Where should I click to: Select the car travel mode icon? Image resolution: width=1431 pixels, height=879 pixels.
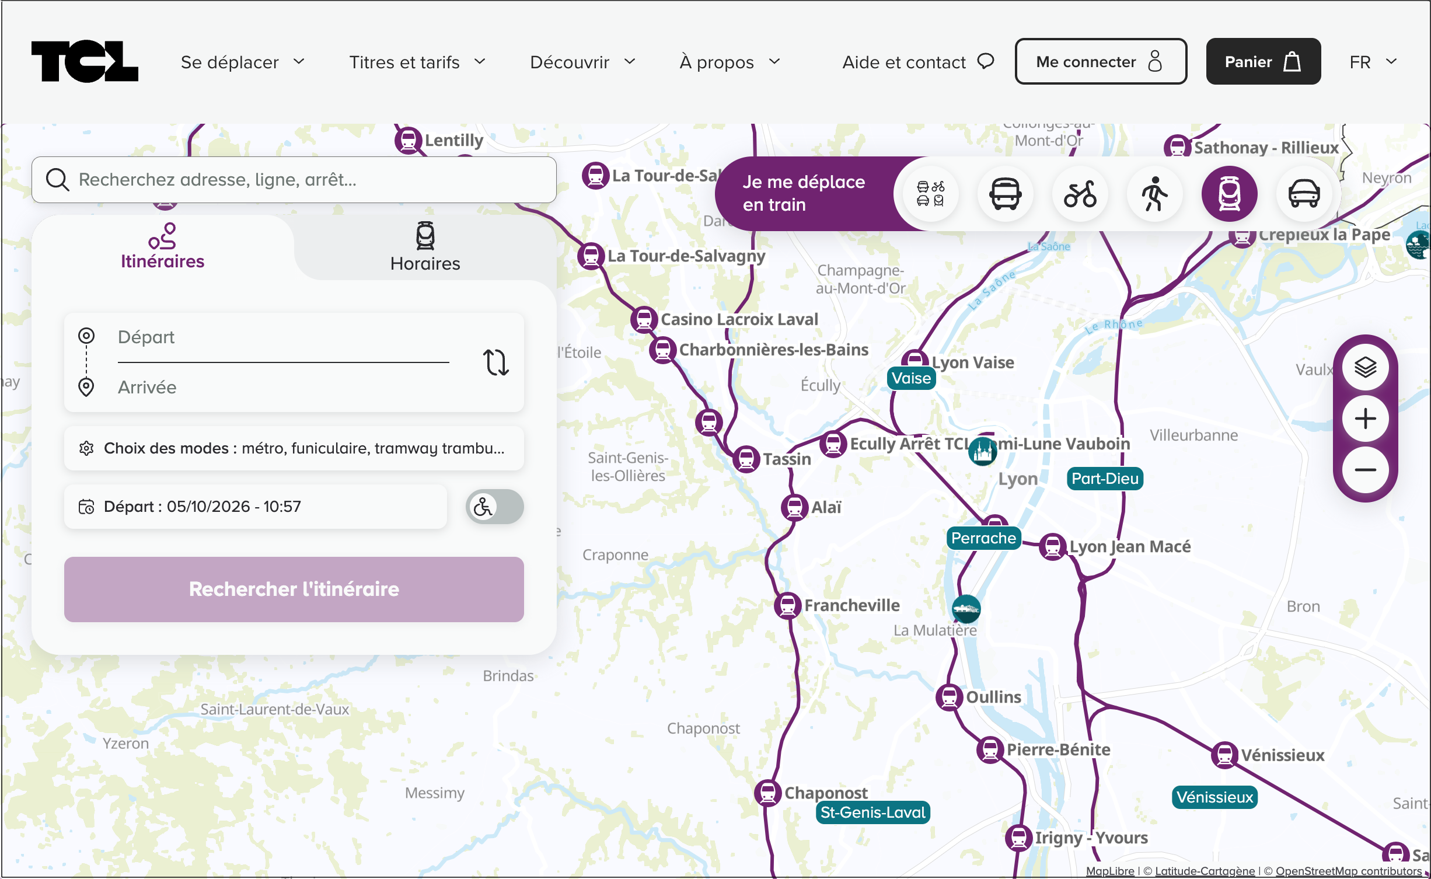1304,194
